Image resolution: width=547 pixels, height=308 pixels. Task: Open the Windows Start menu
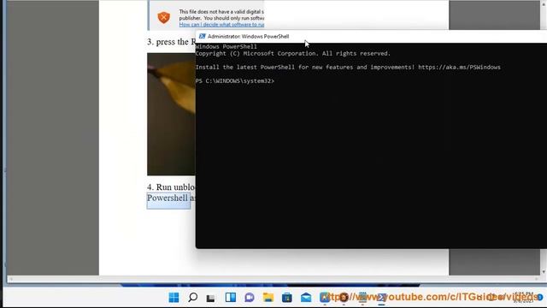point(174,297)
